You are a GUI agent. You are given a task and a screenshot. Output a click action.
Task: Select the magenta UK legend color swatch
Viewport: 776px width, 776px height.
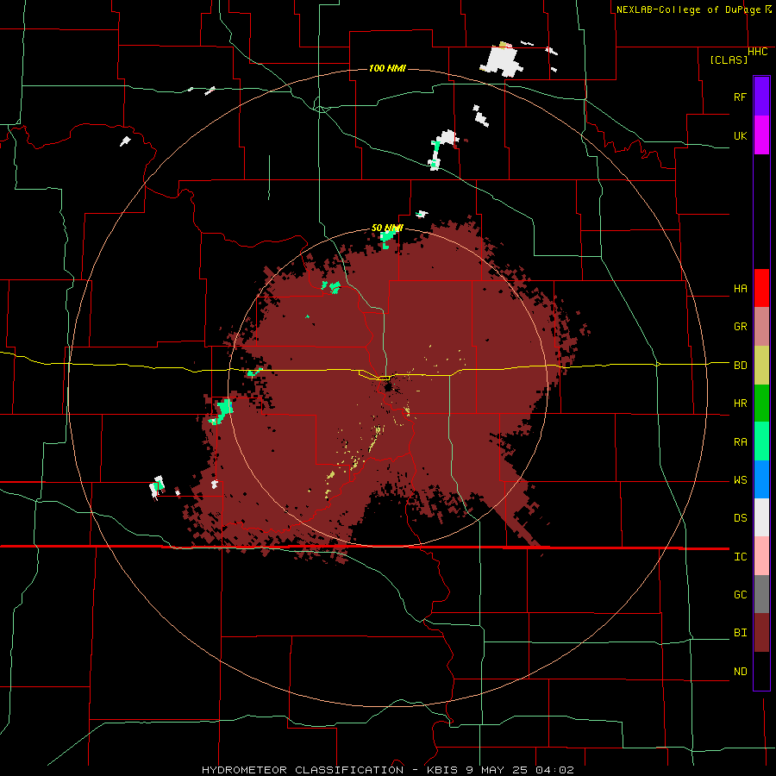[x=761, y=135]
